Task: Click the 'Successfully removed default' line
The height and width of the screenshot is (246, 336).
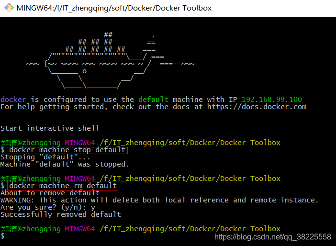Action: [61, 214]
